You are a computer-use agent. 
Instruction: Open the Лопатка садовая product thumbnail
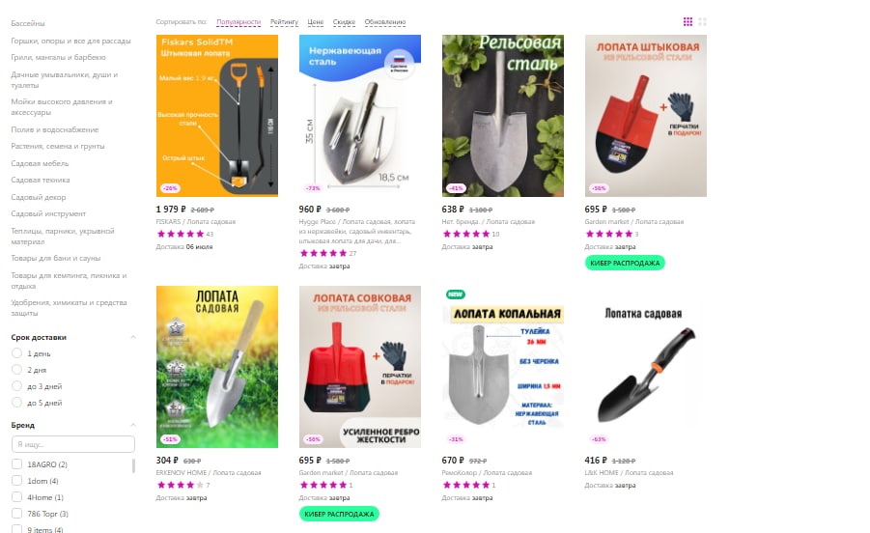646,367
